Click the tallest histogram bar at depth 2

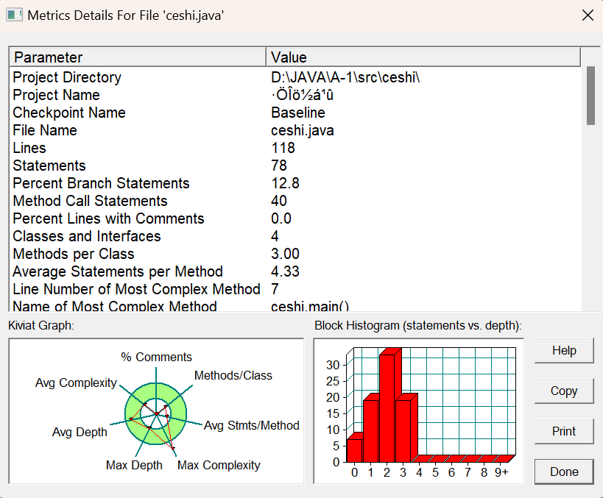pyautogui.click(x=387, y=408)
